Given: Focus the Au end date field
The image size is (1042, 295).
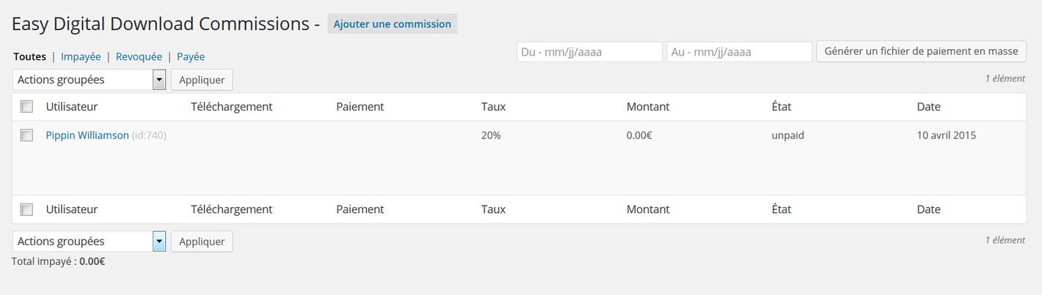Looking at the screenshot, I should click(739, 52).
